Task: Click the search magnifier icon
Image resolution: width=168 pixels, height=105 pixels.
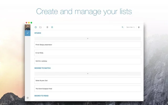Action: tap(122, 27)
